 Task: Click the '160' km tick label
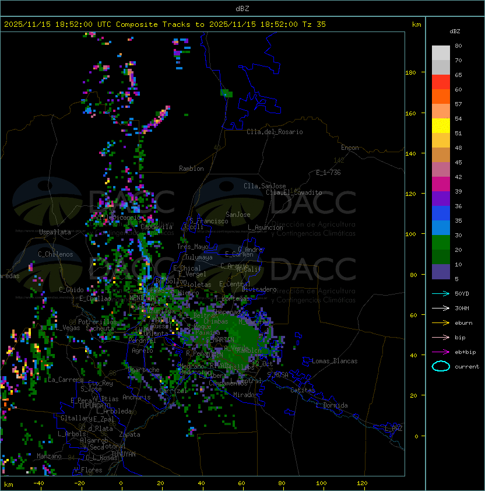click(410, 113)
